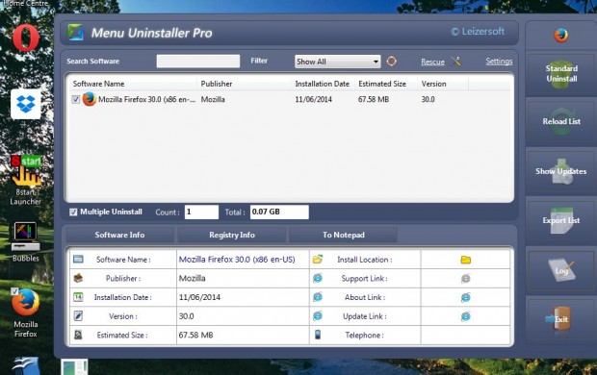This screenshot has width=597, height=375.
Task: Click the Total size field
Action: (x=279, y=212)
